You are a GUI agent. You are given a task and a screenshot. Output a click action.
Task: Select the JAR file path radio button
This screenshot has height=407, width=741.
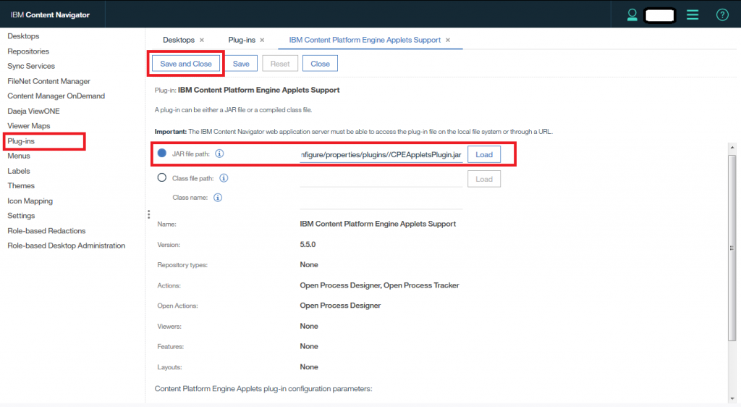point(162,153)
